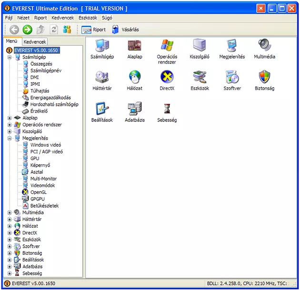This screenshot has height=291, width=300.
Task: Collapse the Megjelenítés tree node
Action: pyautogui.click(x=10, y=138)
